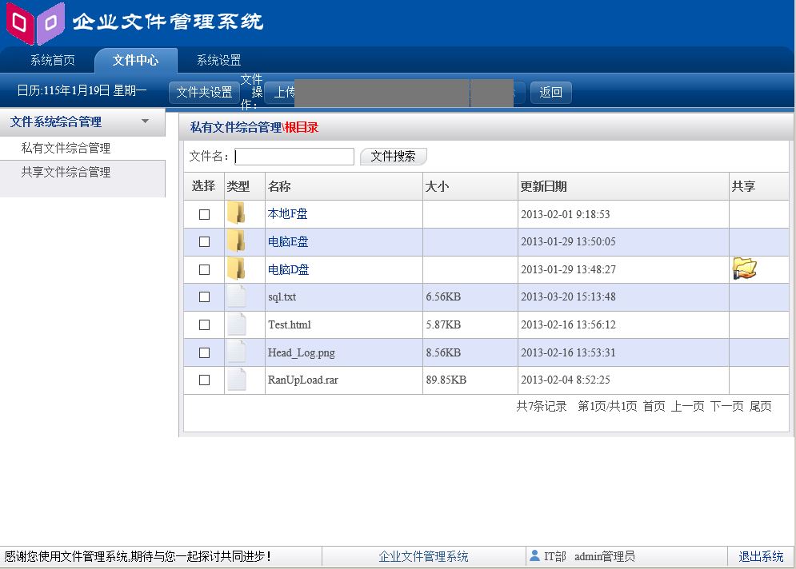Screen dimensions: 796x569
Task: Click the 返回 button
Action: click(x=550, y=93)
